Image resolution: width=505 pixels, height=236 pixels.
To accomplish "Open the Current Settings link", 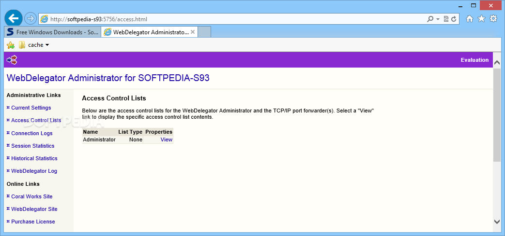I will 31,108.
